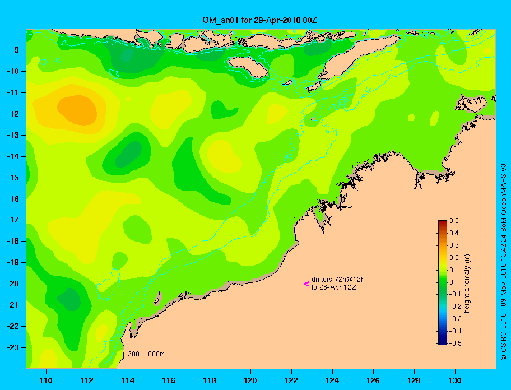Screen dimensions: 511x390
Task: Click latitude label '-22' on the axis
Action: (x=12, y=327)
